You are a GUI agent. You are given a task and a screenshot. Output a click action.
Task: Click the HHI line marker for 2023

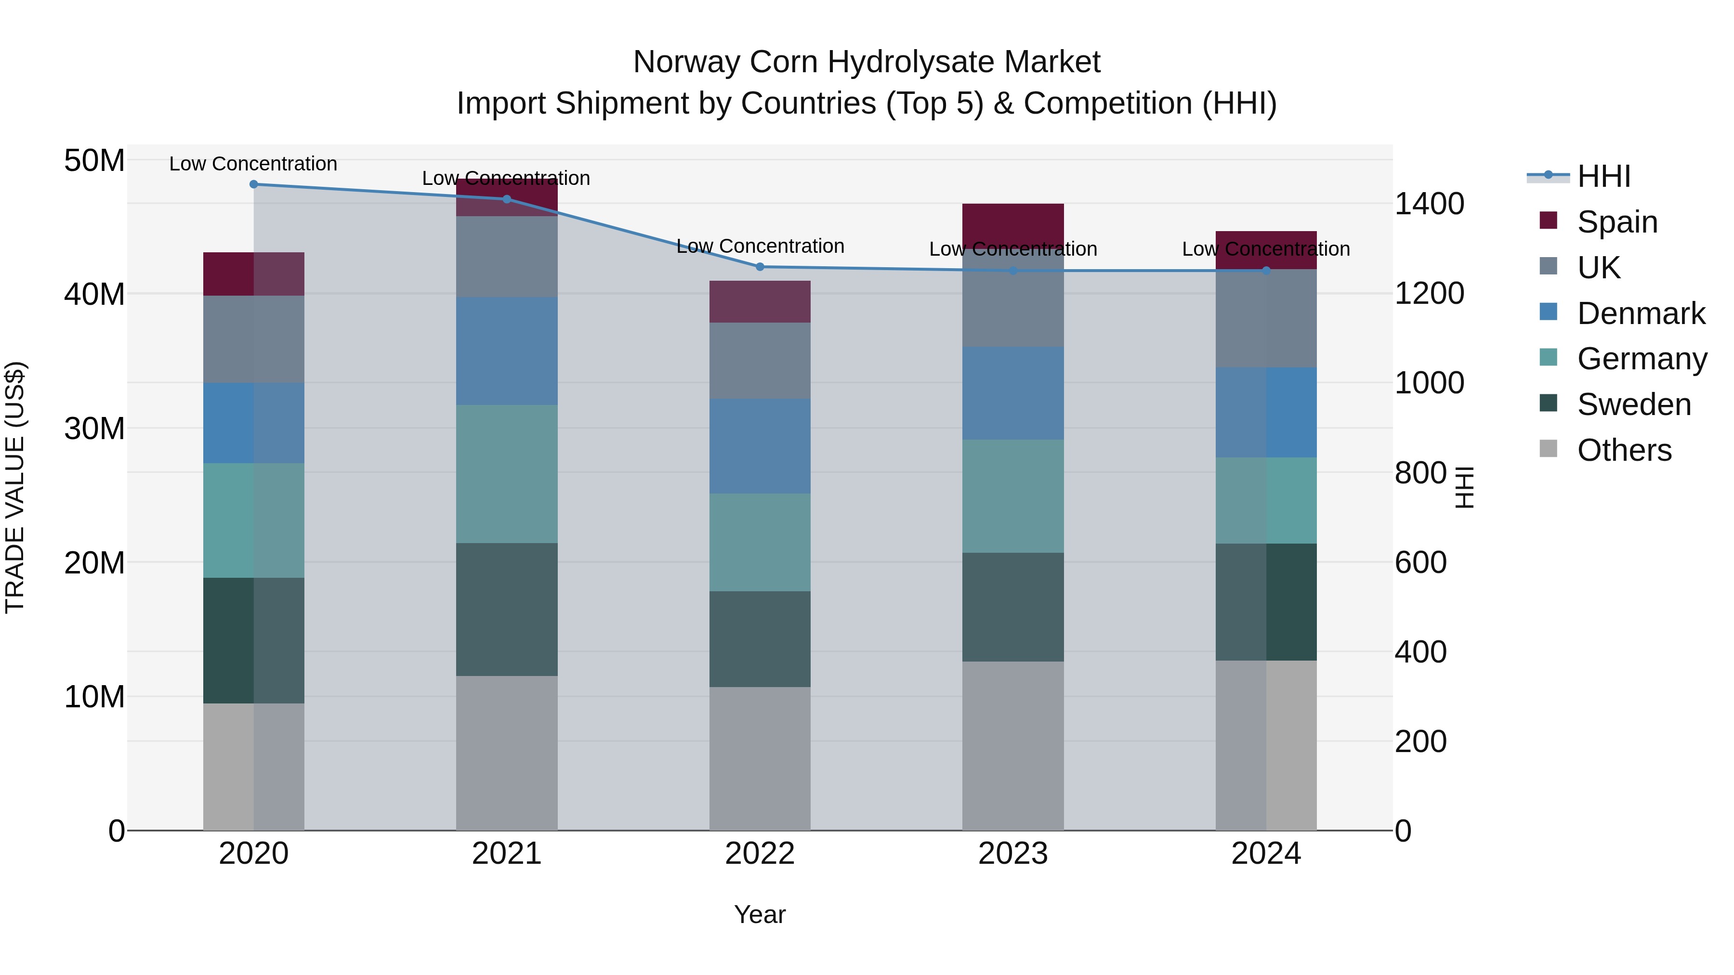click(1013, 271)
